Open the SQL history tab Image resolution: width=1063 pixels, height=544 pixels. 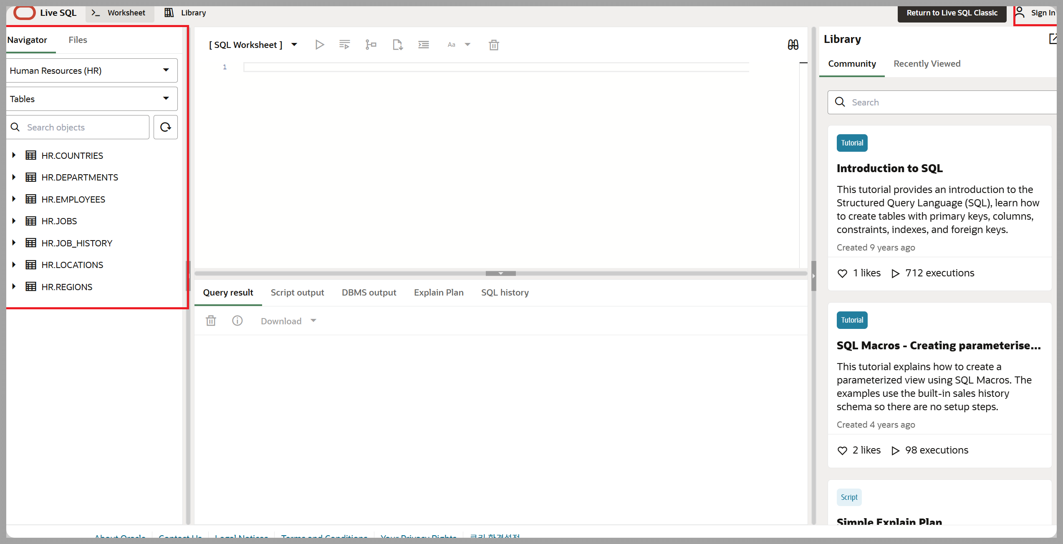(505, 293)
